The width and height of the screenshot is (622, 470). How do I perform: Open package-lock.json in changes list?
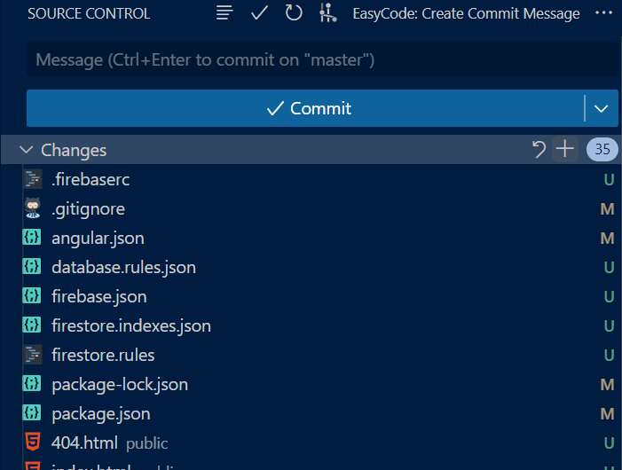tap(311, 384)
